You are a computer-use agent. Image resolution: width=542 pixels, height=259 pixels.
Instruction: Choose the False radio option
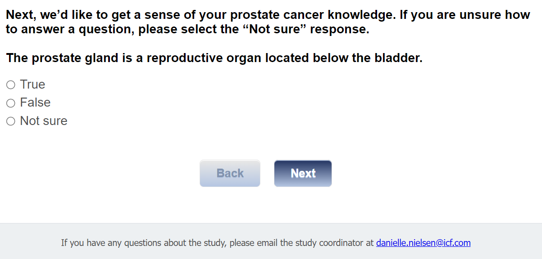[x=11, y=103]
